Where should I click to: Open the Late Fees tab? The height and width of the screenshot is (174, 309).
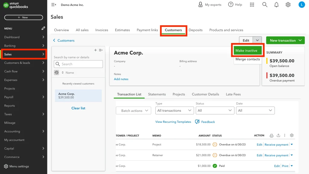click(233, 94)
